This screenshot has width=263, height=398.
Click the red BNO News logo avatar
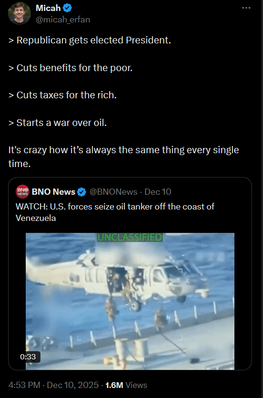pos(22,192)
